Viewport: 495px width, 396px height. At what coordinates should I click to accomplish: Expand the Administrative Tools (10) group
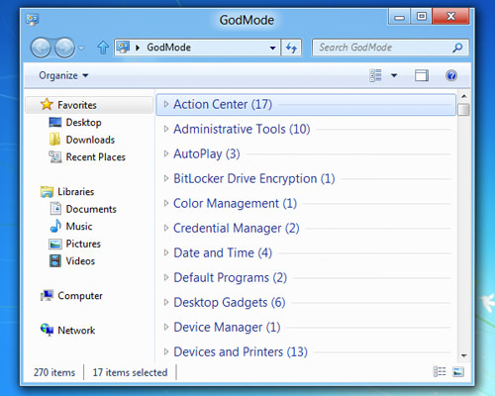tap(166, 129)
